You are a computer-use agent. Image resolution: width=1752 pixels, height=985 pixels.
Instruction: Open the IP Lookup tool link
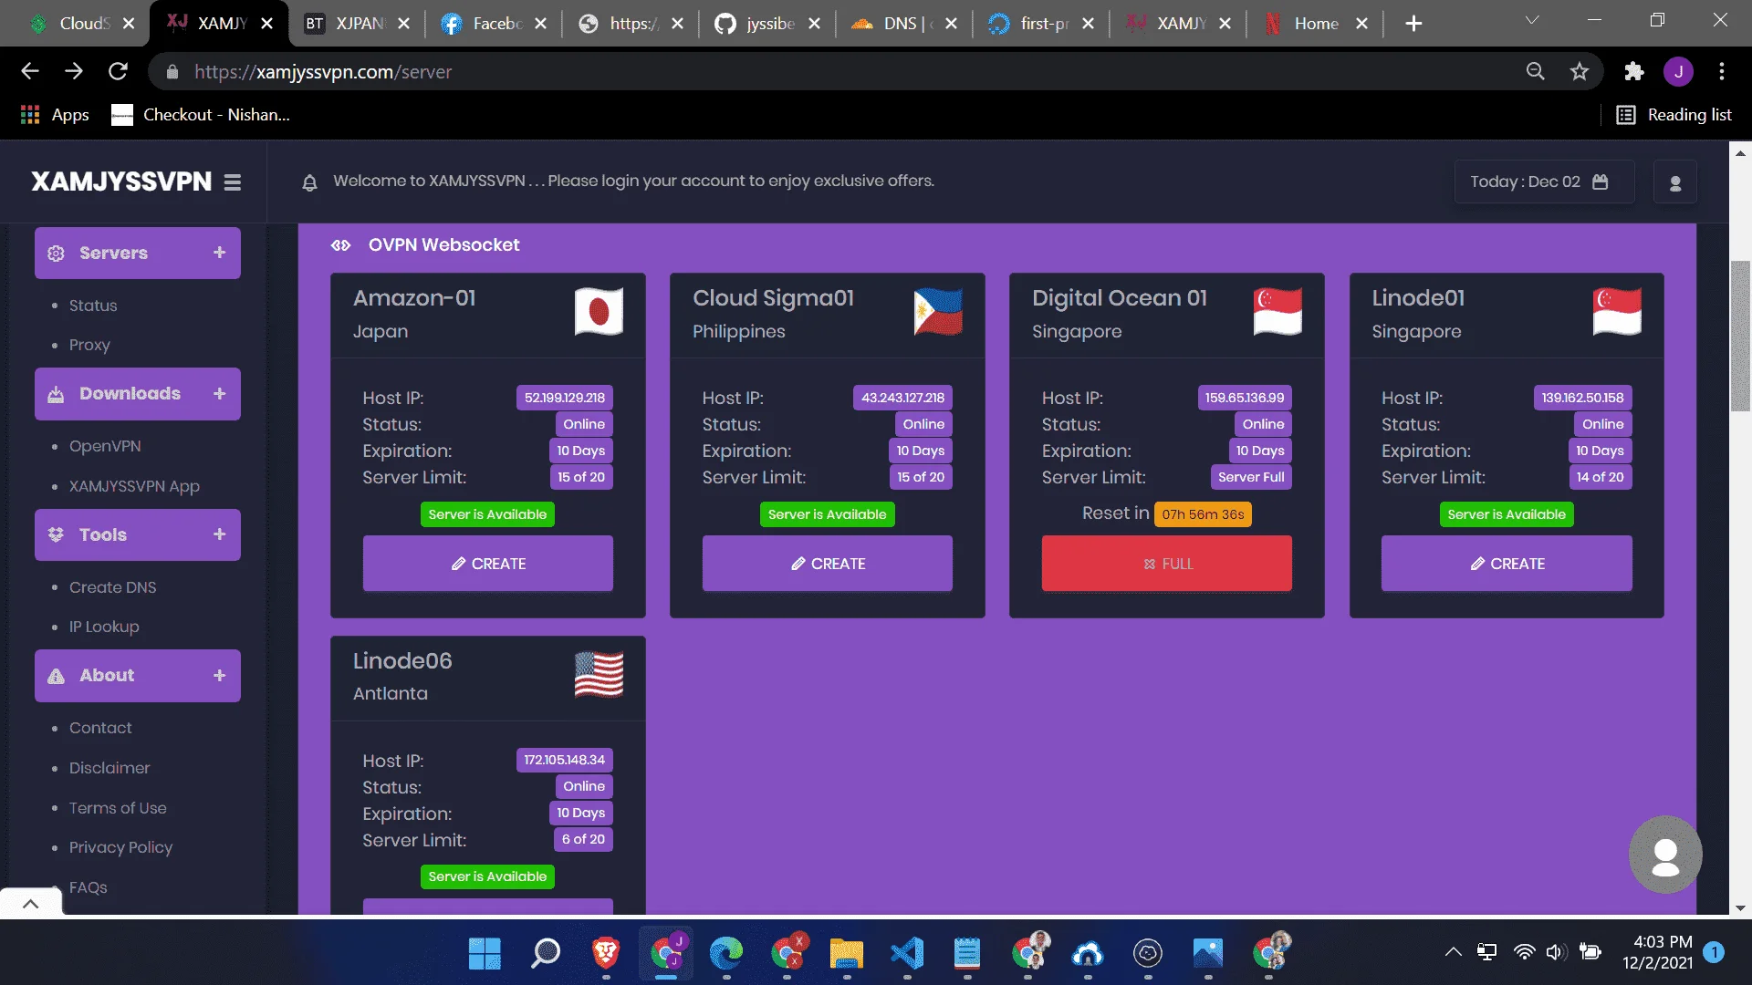click(x=104, y=627)
